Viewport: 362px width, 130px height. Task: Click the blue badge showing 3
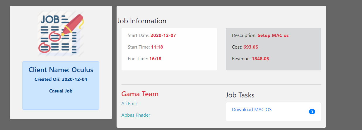[x=312, y=112]
